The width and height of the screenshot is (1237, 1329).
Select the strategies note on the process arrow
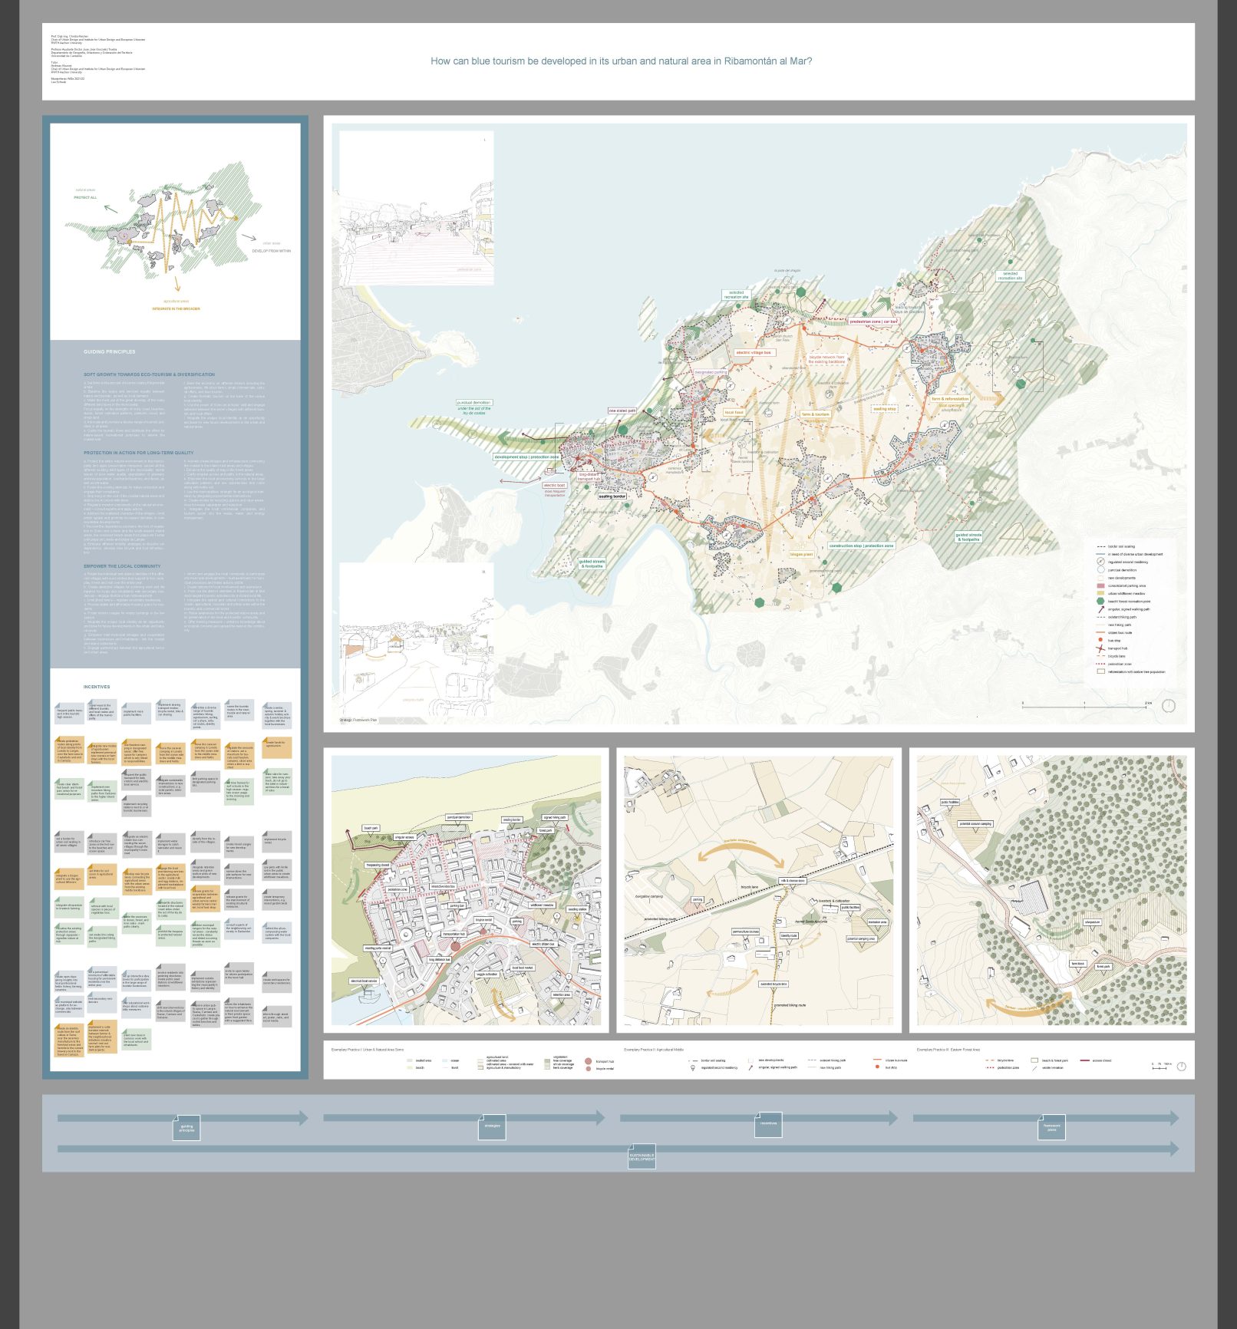click(x=492, y=1126)
